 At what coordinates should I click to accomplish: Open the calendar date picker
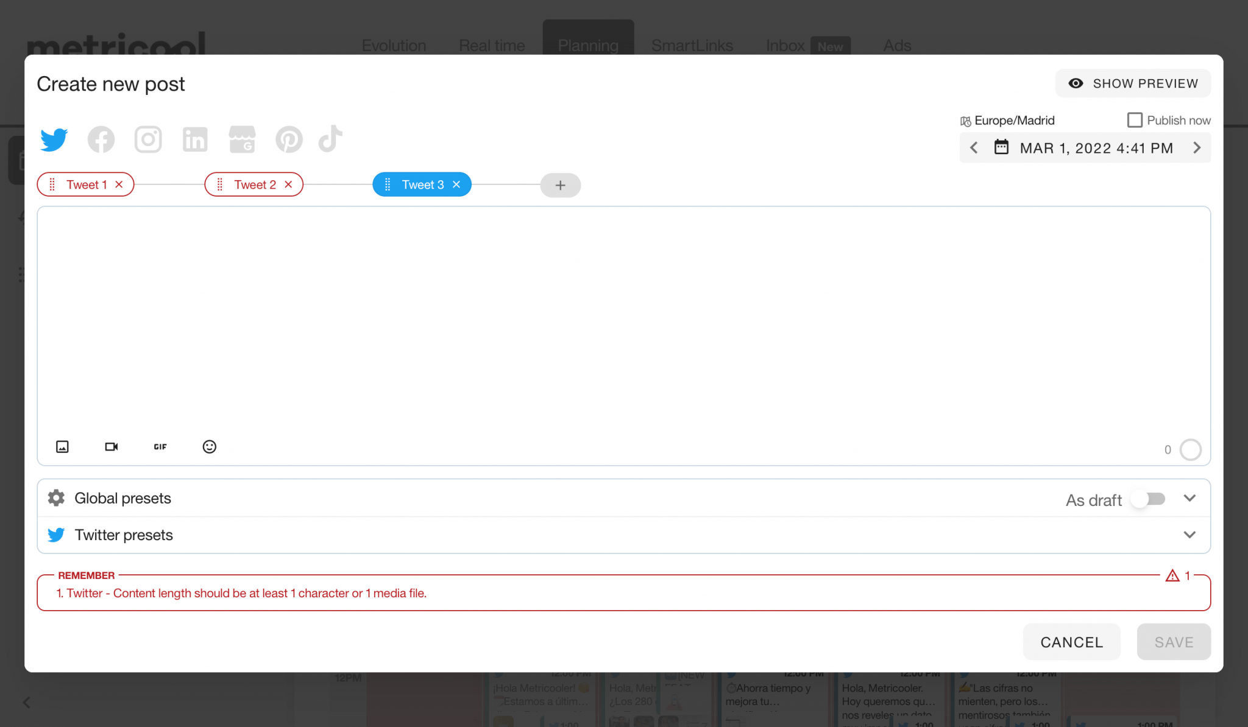(1001, 147)
